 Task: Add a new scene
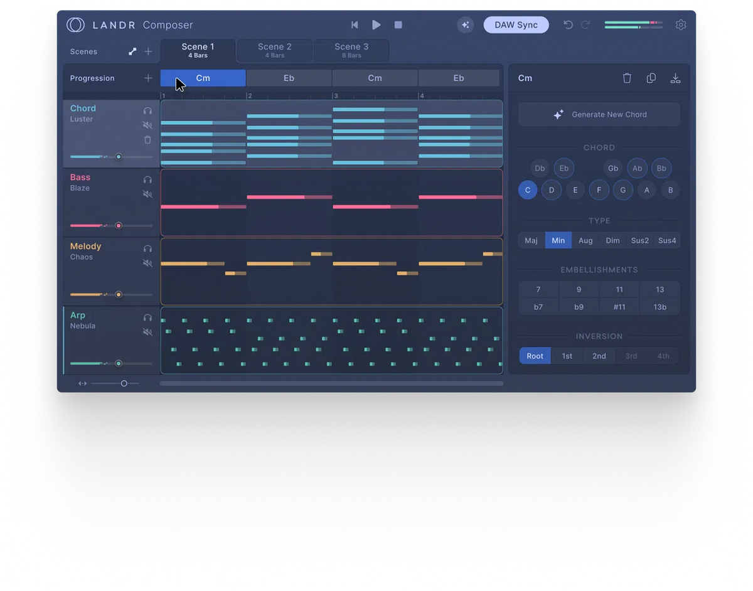coord(148,51)
